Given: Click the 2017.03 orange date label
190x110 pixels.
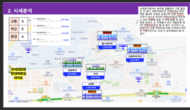Looking at the screenshot, I should (x=92, y=92).
